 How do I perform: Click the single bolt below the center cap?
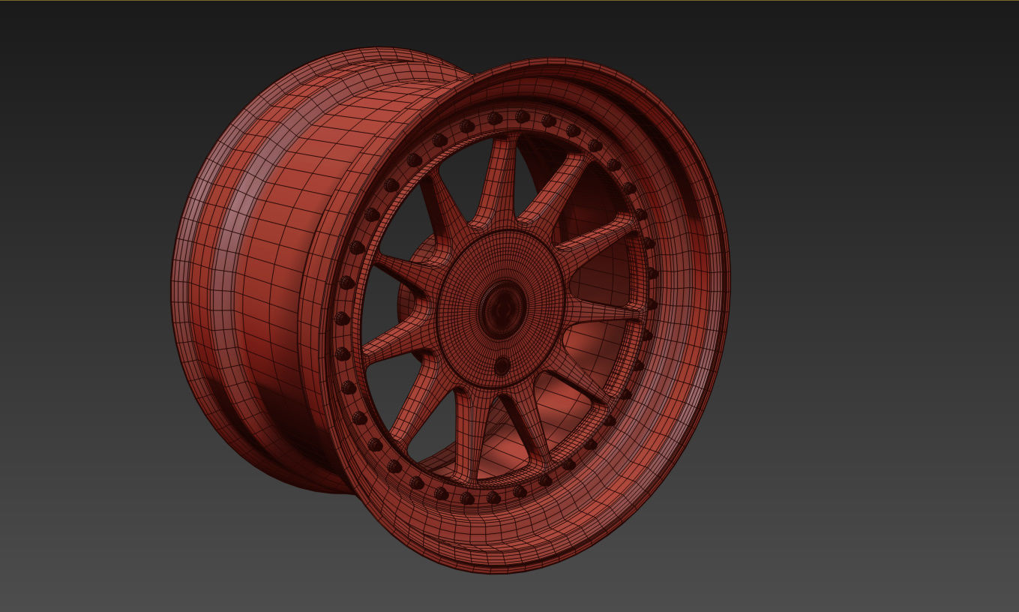[x=502, y=366]
